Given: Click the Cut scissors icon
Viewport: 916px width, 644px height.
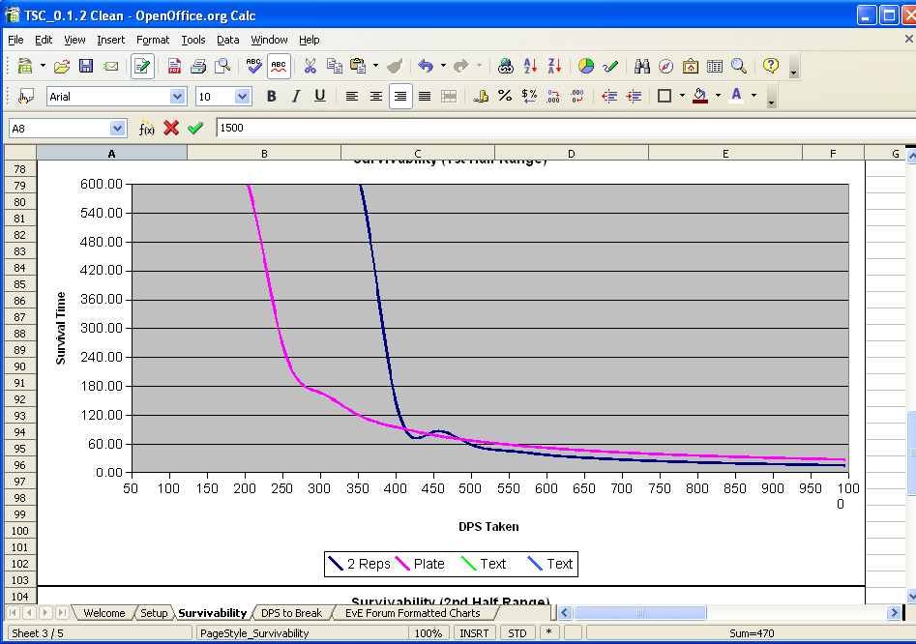Looking at the screenshot, I should 310,67.
